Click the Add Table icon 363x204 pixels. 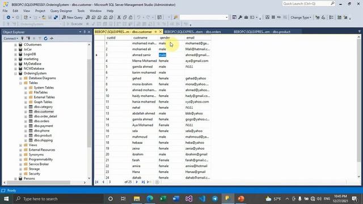click(339, 18)
